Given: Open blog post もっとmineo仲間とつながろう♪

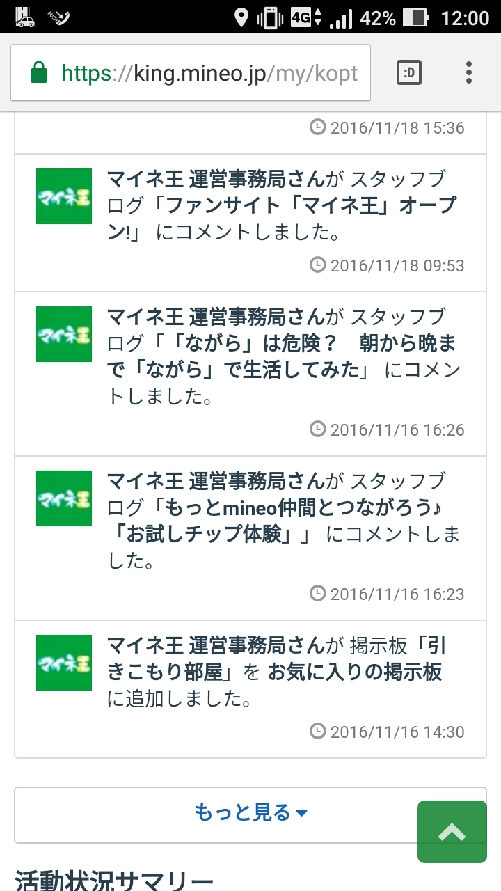Looking at the screenshot, I should coord(278,508).
